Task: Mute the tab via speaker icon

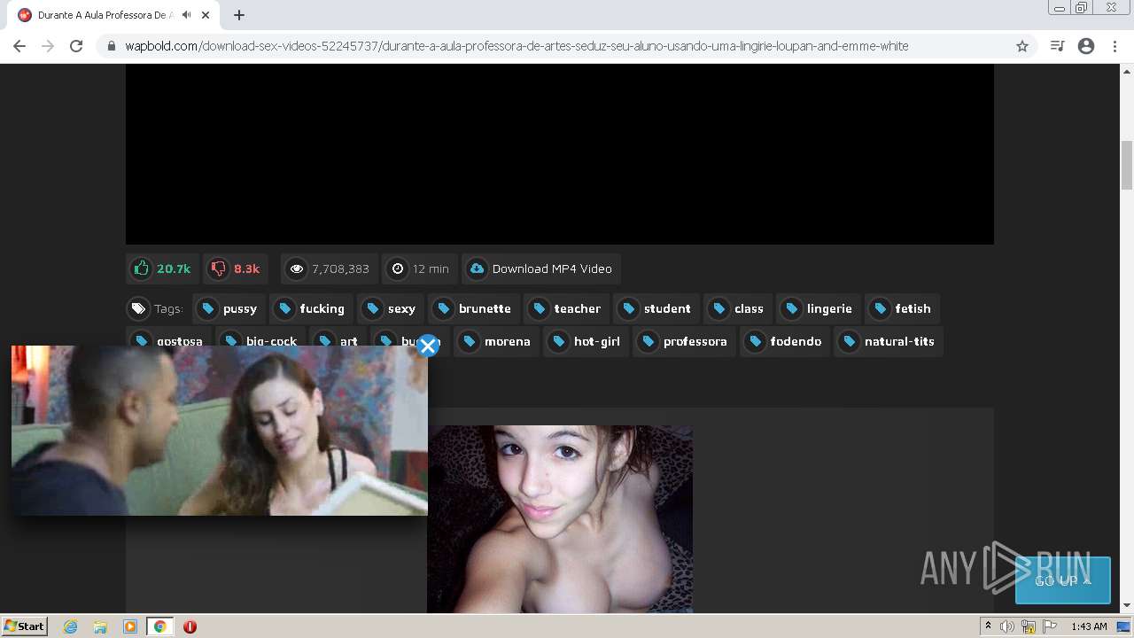Action: (186, 15)
